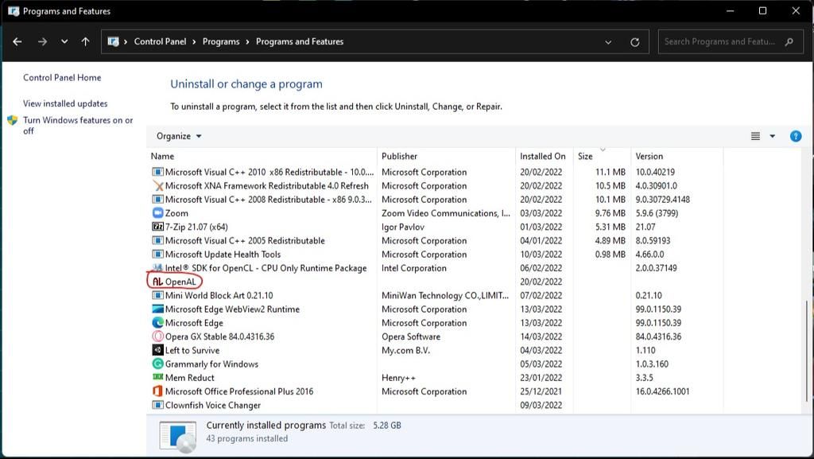This screenshot has height=459, width=814.
Task: Select Microsoft Visual C++ 2008 Redistributable row
Action: [x=436, y=200]
